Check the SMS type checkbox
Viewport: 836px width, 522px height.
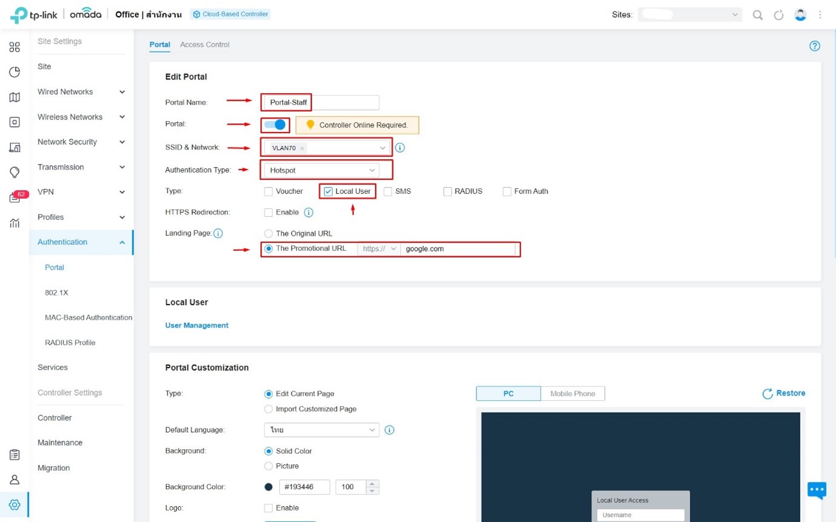[388, 191]
